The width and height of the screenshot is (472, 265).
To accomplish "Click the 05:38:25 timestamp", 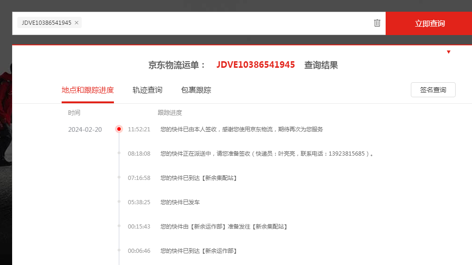I will pos(139,202).
